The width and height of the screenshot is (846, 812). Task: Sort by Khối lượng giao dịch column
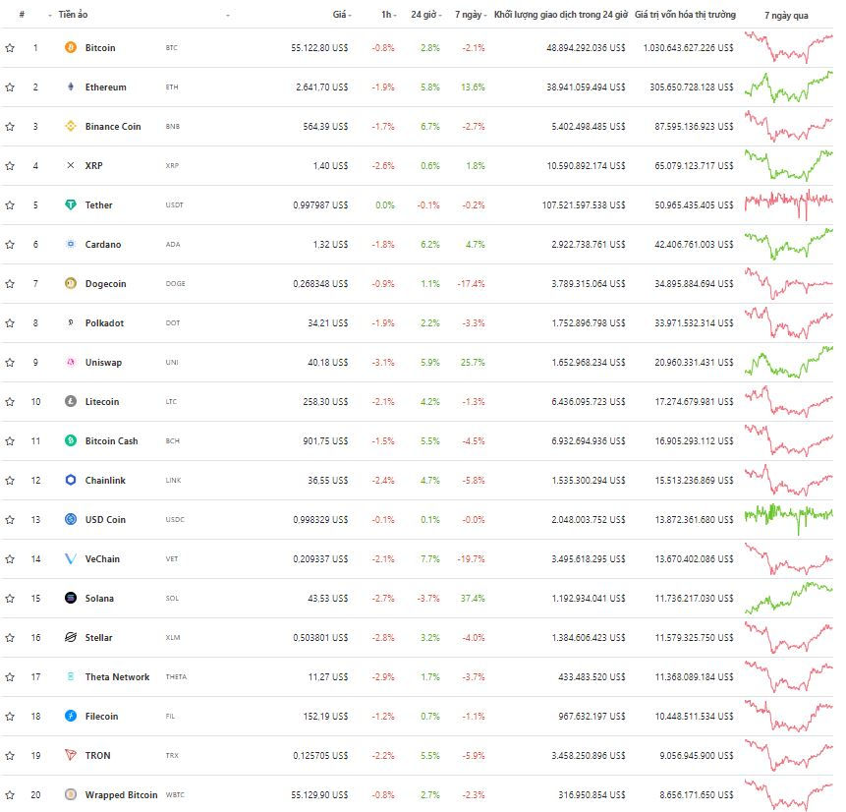click(x=561, y=15)
